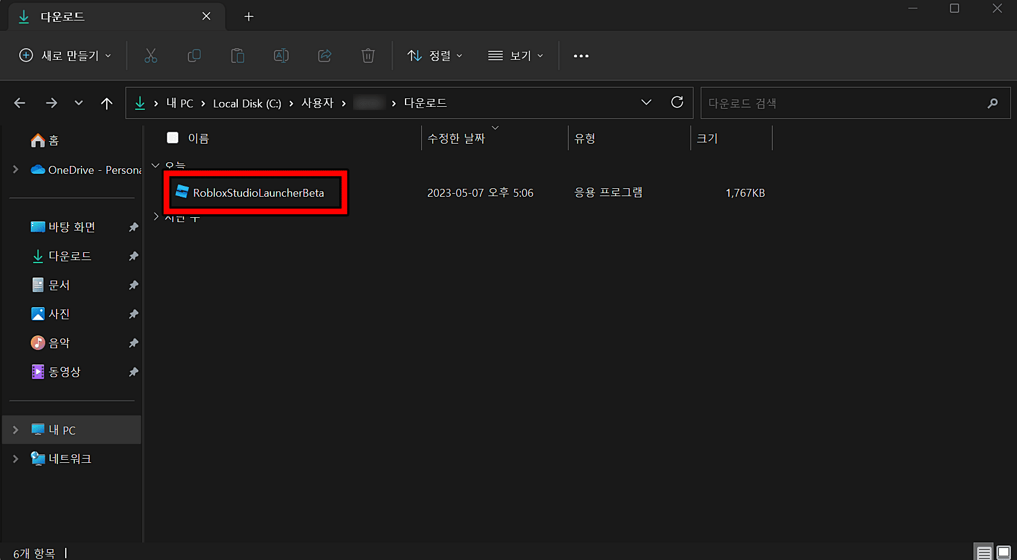Close the 다운로드 tab
1017x560 pixels.
tap(206, 16)
